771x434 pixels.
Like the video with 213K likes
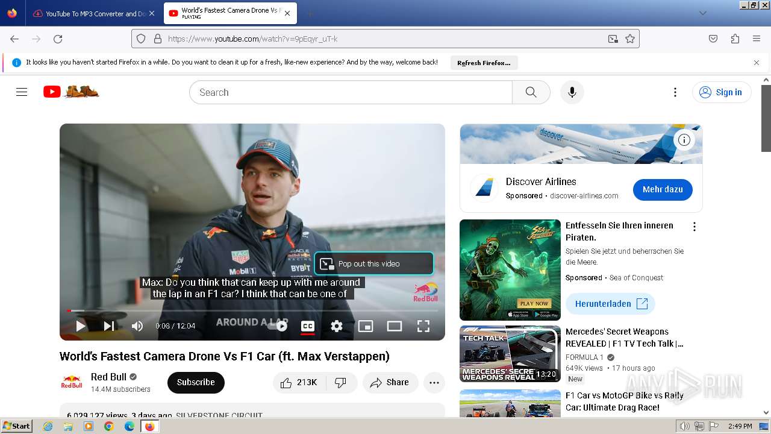pos(299,382)
